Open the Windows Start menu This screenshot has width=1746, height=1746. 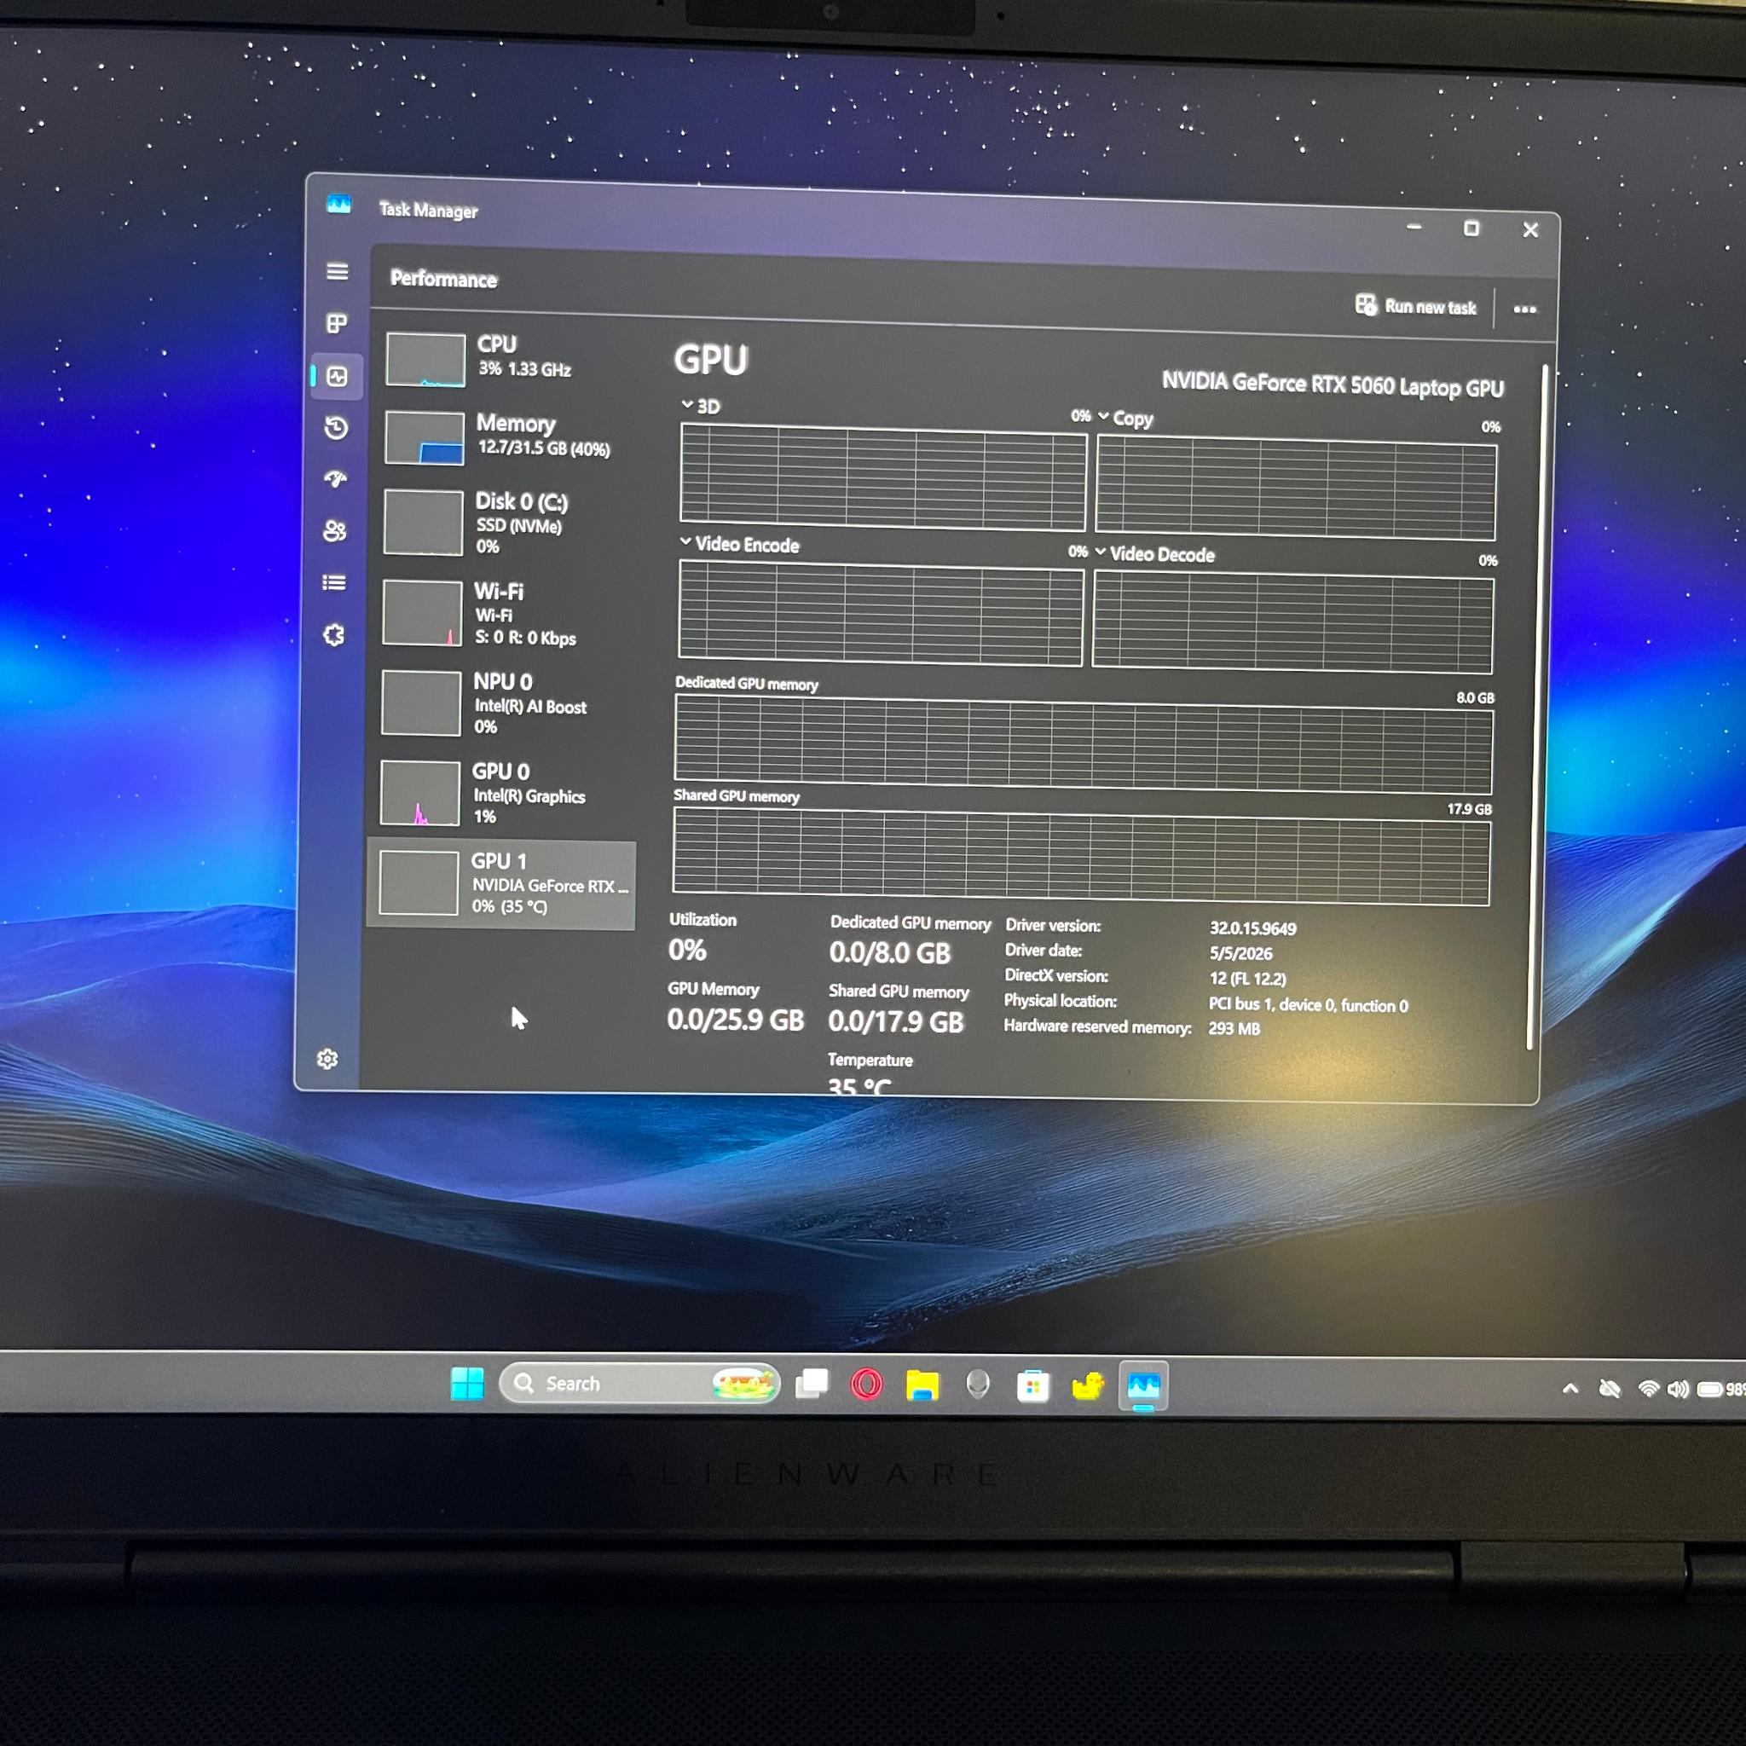coord(467,1383)
